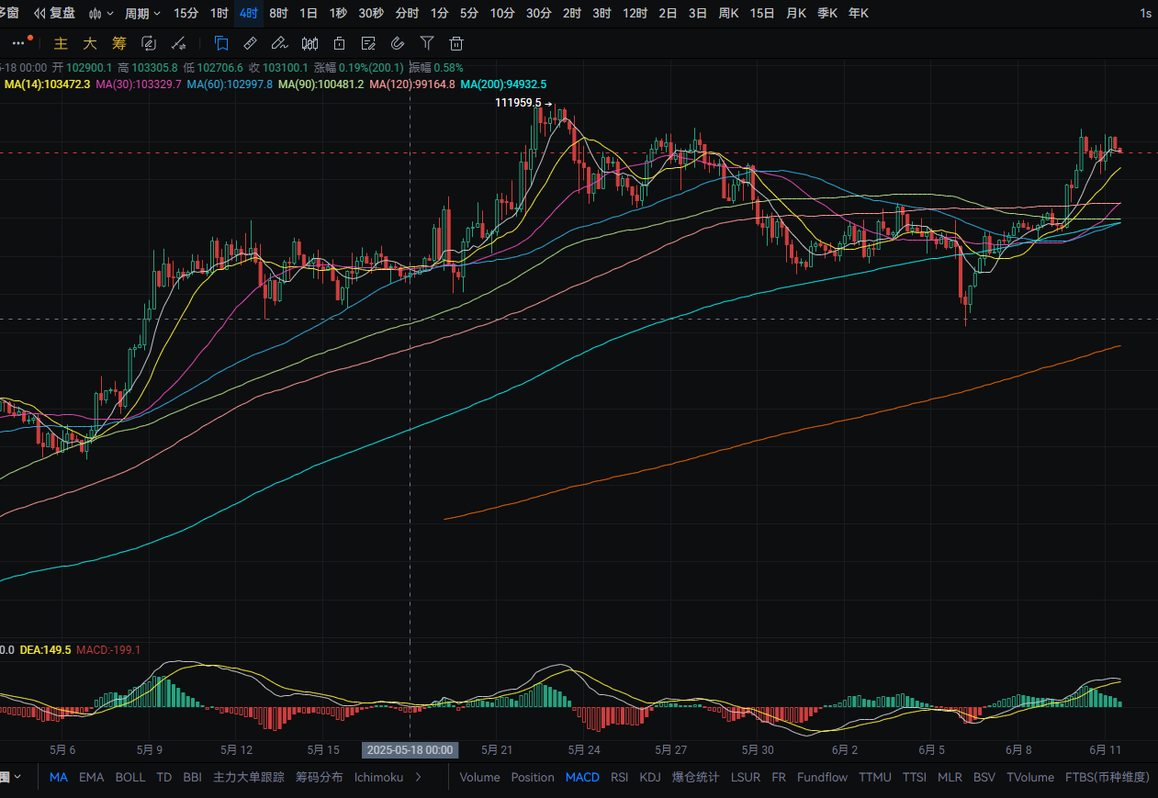Select the 12时 timeframe
This screenshot has width=1158, height=798.
tap(635, 13)
